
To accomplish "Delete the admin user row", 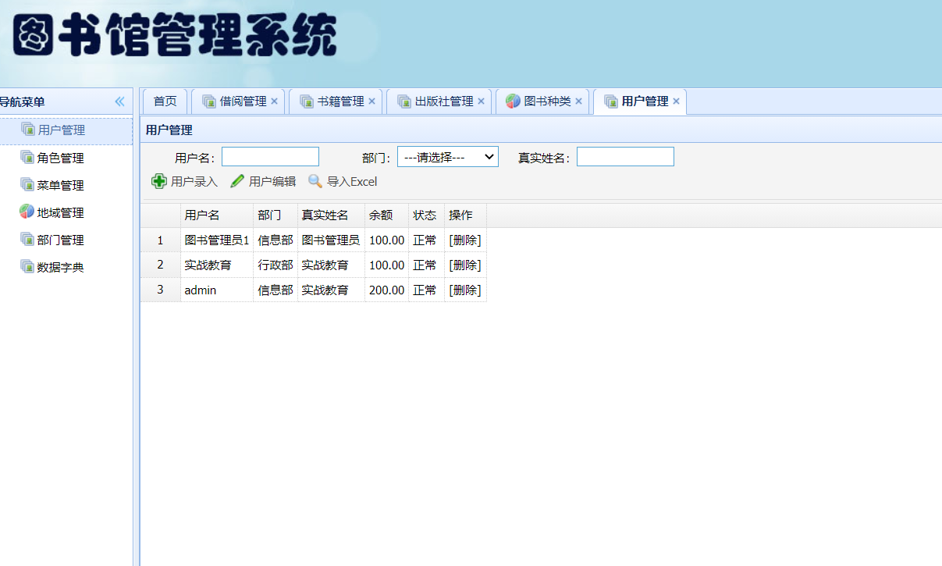I will [465, 290].
